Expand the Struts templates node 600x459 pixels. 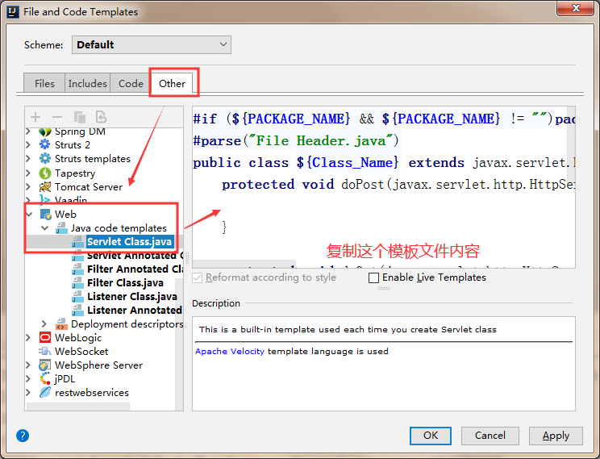click(x=28, y=159)
